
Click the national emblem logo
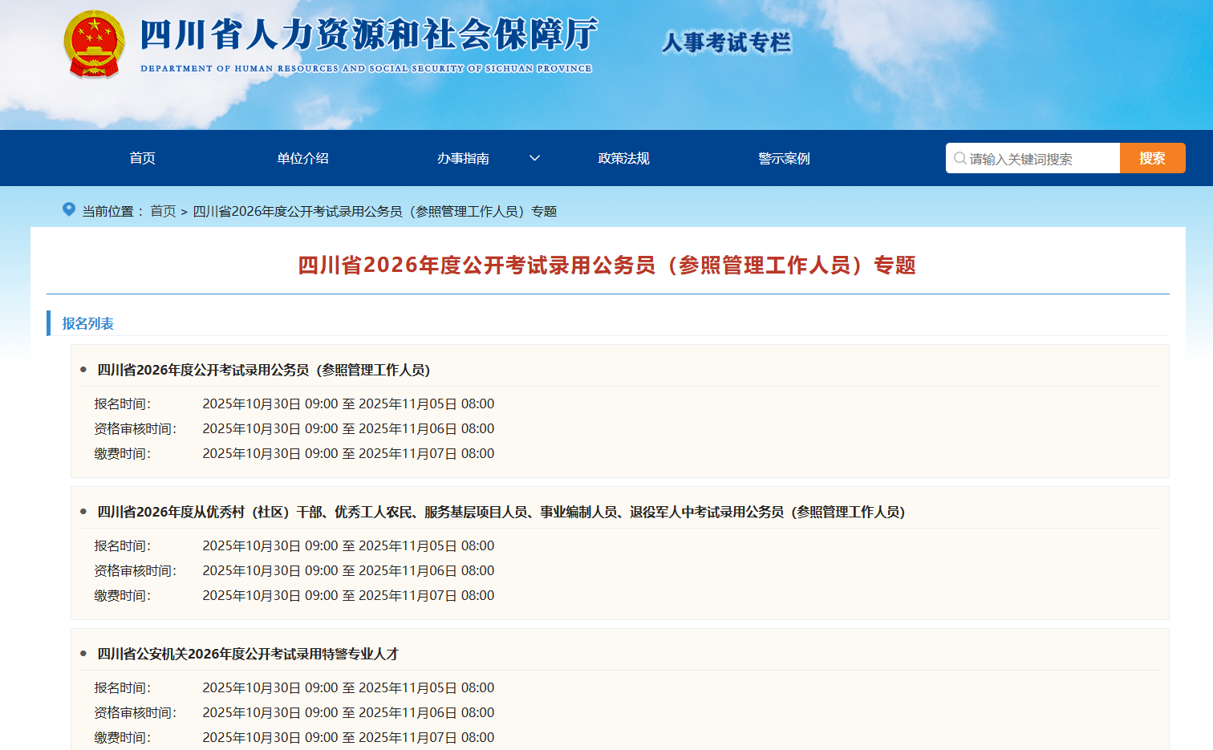(x=94, y=44)
